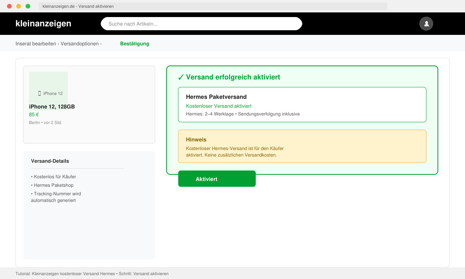Screen dimensions: 465x279
Task: Open the 'Versandoptionen' breadcrumb
Action: click(x=79, y=44)
